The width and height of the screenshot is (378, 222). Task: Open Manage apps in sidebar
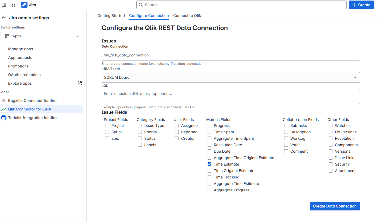tap(20, 49)
